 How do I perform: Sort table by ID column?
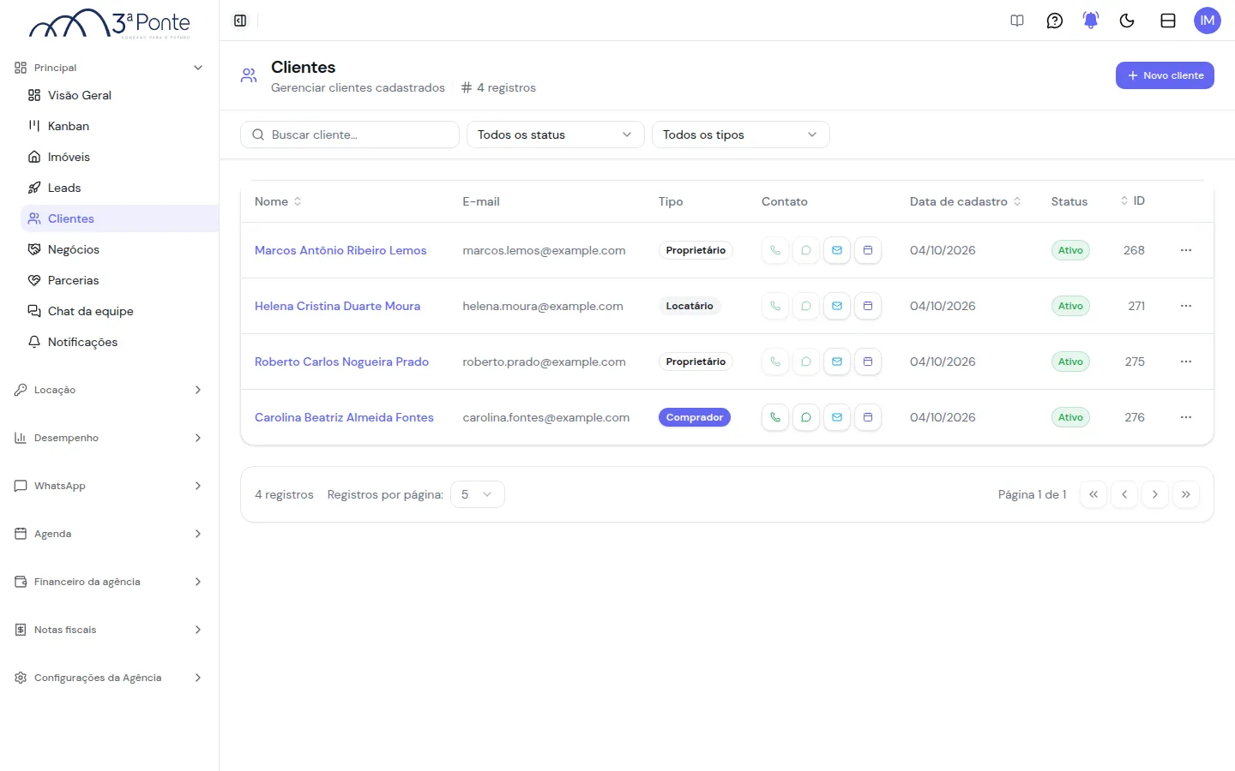[x=1132, y=200]
